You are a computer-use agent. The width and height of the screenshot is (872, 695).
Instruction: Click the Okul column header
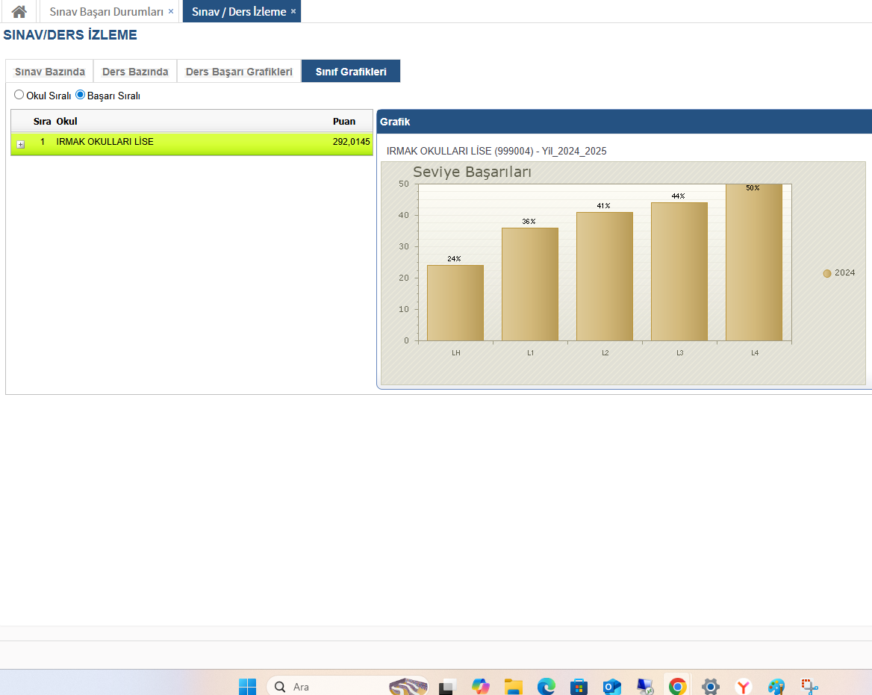66,121
